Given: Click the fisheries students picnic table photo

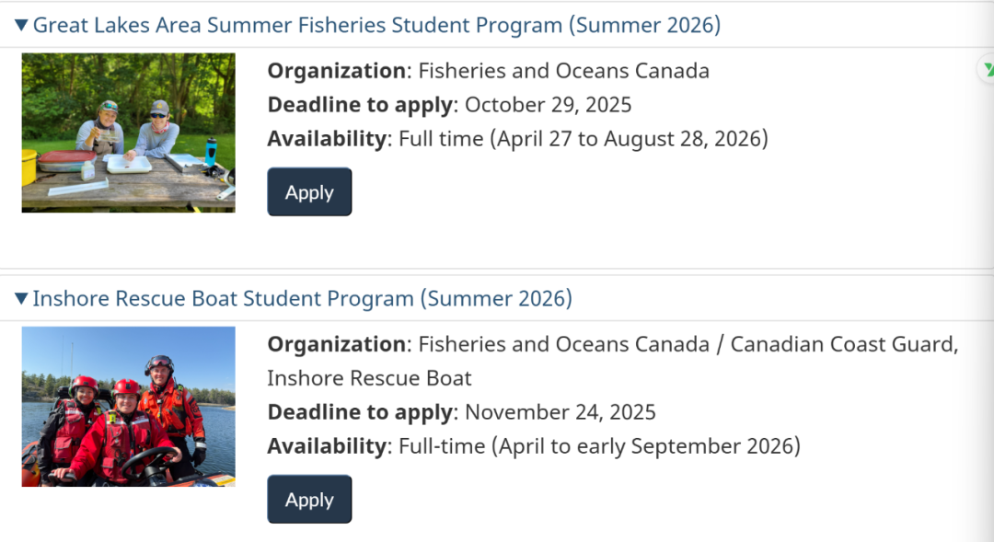Looking at the screenshot, I should pos(129,133).
